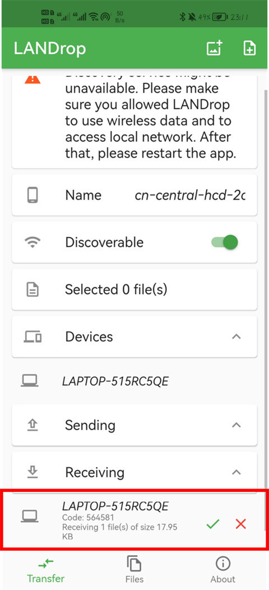Open the Files tab
The width and height of the screenshot is (269, 590).
pos(134,569)
